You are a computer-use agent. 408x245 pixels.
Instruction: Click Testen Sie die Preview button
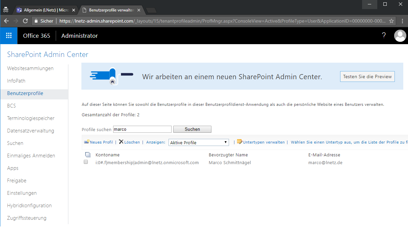click(367, 76)
